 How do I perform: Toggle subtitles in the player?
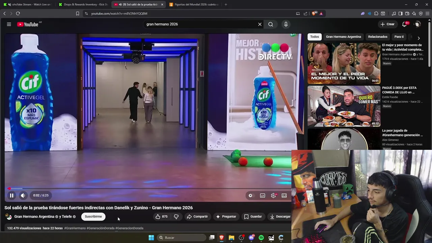pos(263,195)
